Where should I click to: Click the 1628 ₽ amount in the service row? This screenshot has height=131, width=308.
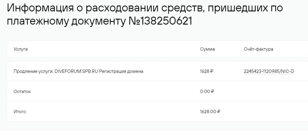click(206, 71)
